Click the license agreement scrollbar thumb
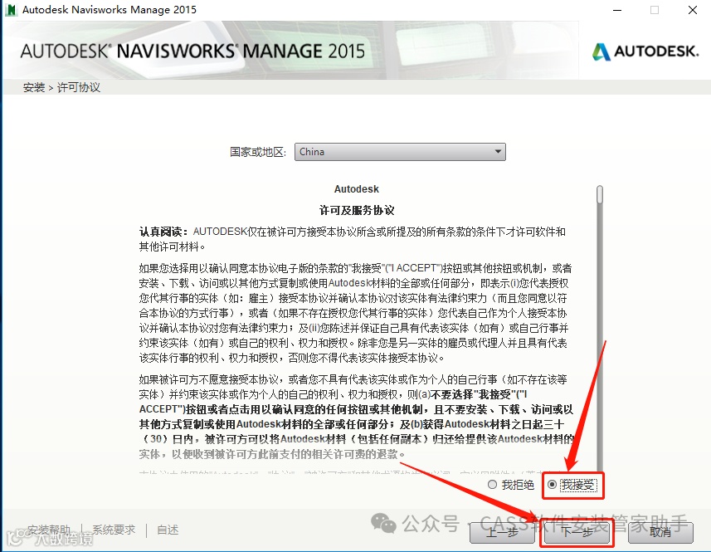The width and height of the screenshot is (711, 552). click(x=600, y=194)
